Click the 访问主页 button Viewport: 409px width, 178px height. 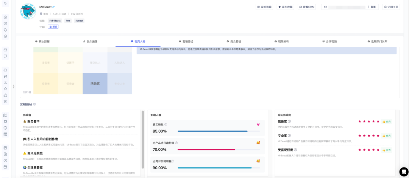(x=391, y=7)
